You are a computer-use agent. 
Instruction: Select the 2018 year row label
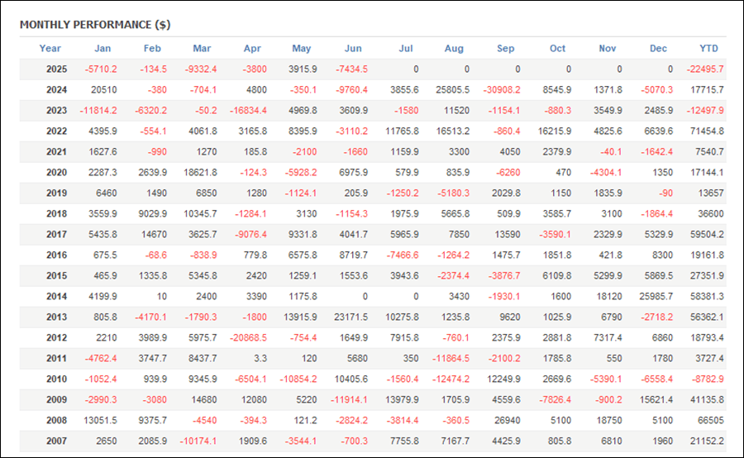(x=56, y=213)
